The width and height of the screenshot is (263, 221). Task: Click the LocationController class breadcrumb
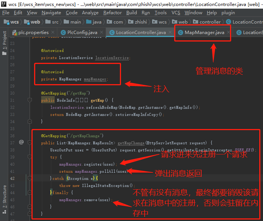tap(244, 22)
